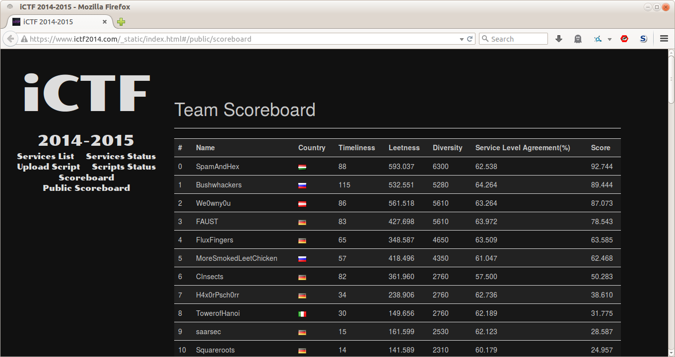Click Team Scoreboard heading
Screen dimensions: 675x357
click(245, 110)
